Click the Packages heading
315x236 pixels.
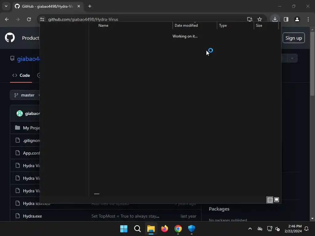219,209
